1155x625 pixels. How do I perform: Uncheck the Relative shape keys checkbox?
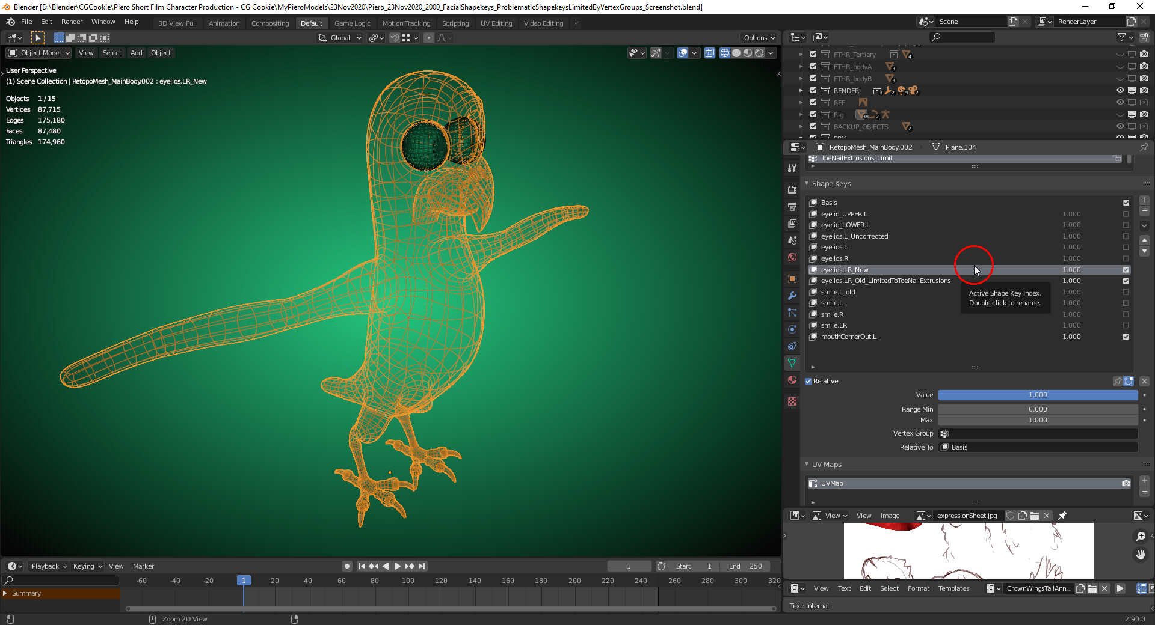pos(808,381)
